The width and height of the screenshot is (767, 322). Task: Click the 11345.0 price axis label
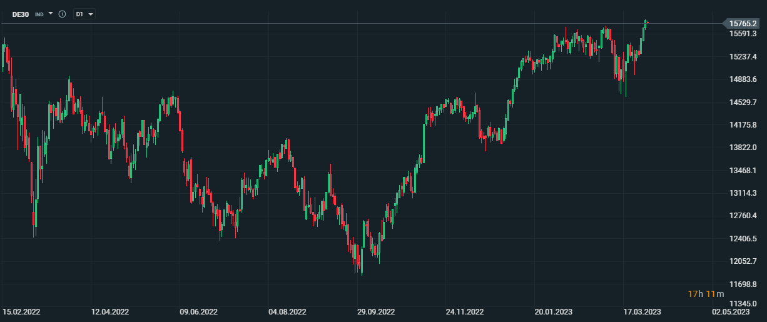743,306
